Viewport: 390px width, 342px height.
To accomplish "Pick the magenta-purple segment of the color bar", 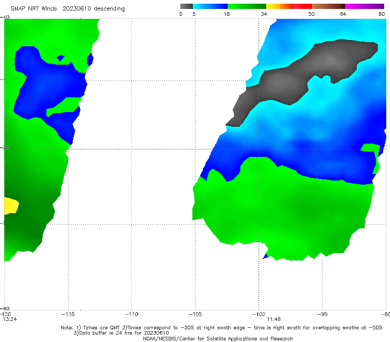I will point(365,6).
